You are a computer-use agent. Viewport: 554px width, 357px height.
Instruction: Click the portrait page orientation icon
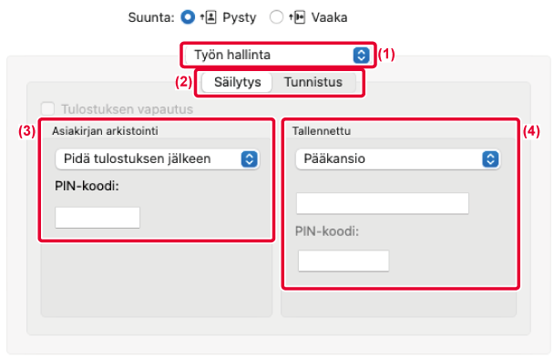(209, 17)
